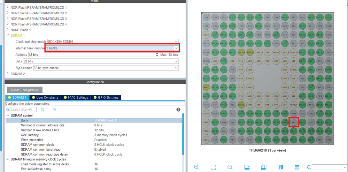Click the Write protection Disabled value
Viewport: 348px width, 172px height.
(100, 140)
